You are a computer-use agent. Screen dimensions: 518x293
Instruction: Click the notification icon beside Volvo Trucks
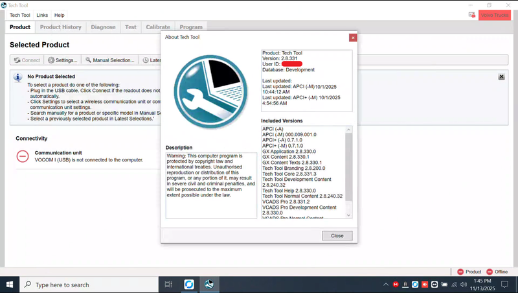point(472,15)
